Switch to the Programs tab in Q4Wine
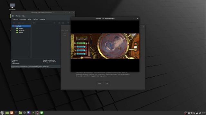206x115 pixels. point(15,19)
